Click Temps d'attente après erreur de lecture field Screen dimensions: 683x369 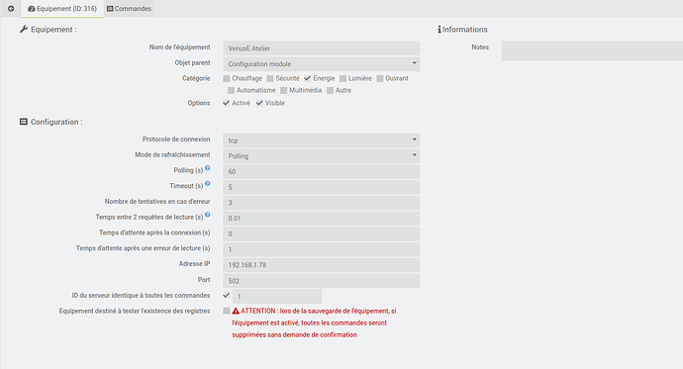point(322,249)
